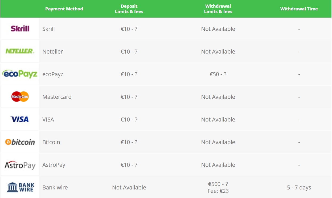
Task: Click the Mastercard text label
Action: [57, 97]
